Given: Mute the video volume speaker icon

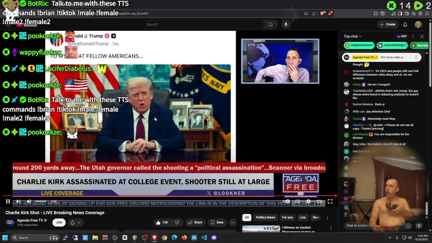Looking at the screenshot, I should pos(29,201).
